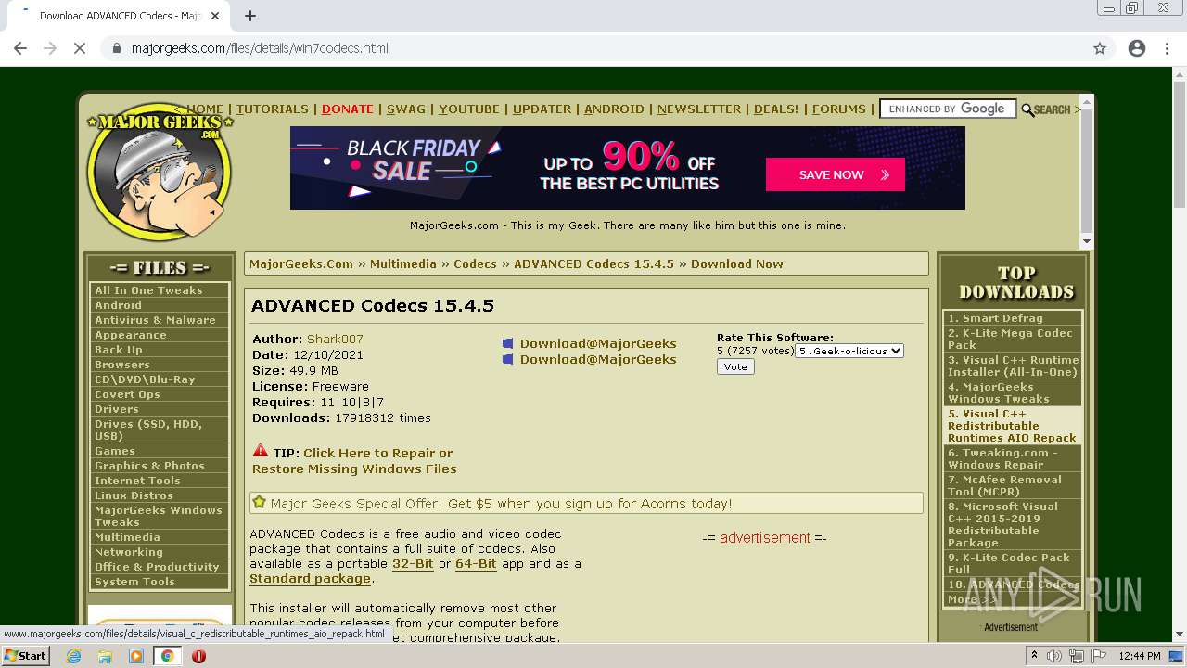Open the DONATE menu link

tap(348, 109)
